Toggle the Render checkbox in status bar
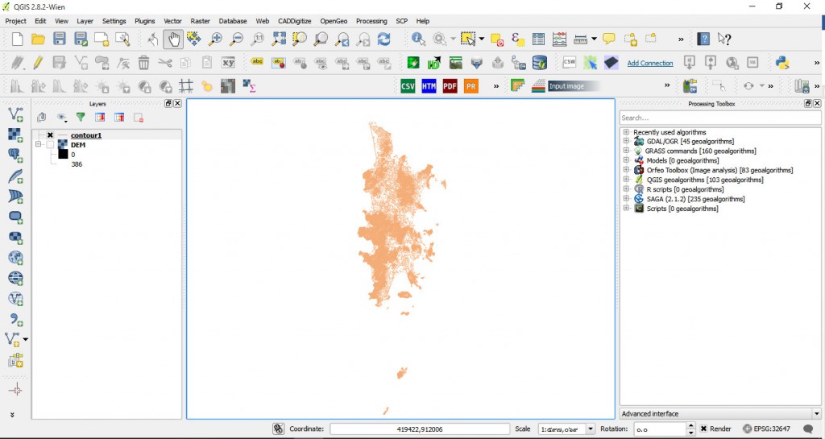This screenshot has width=825, height=439. coord(703,429)
